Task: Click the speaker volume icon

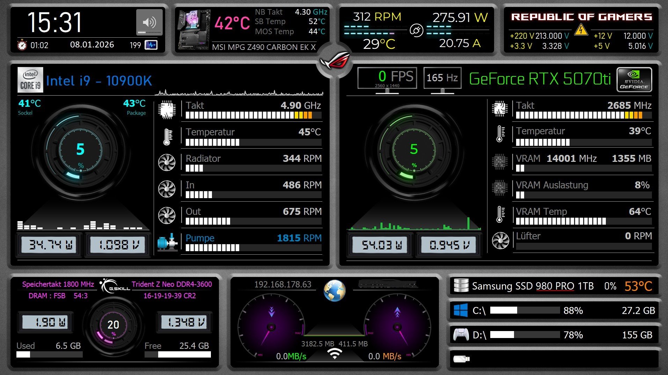Action: click(x=149, y=22)
